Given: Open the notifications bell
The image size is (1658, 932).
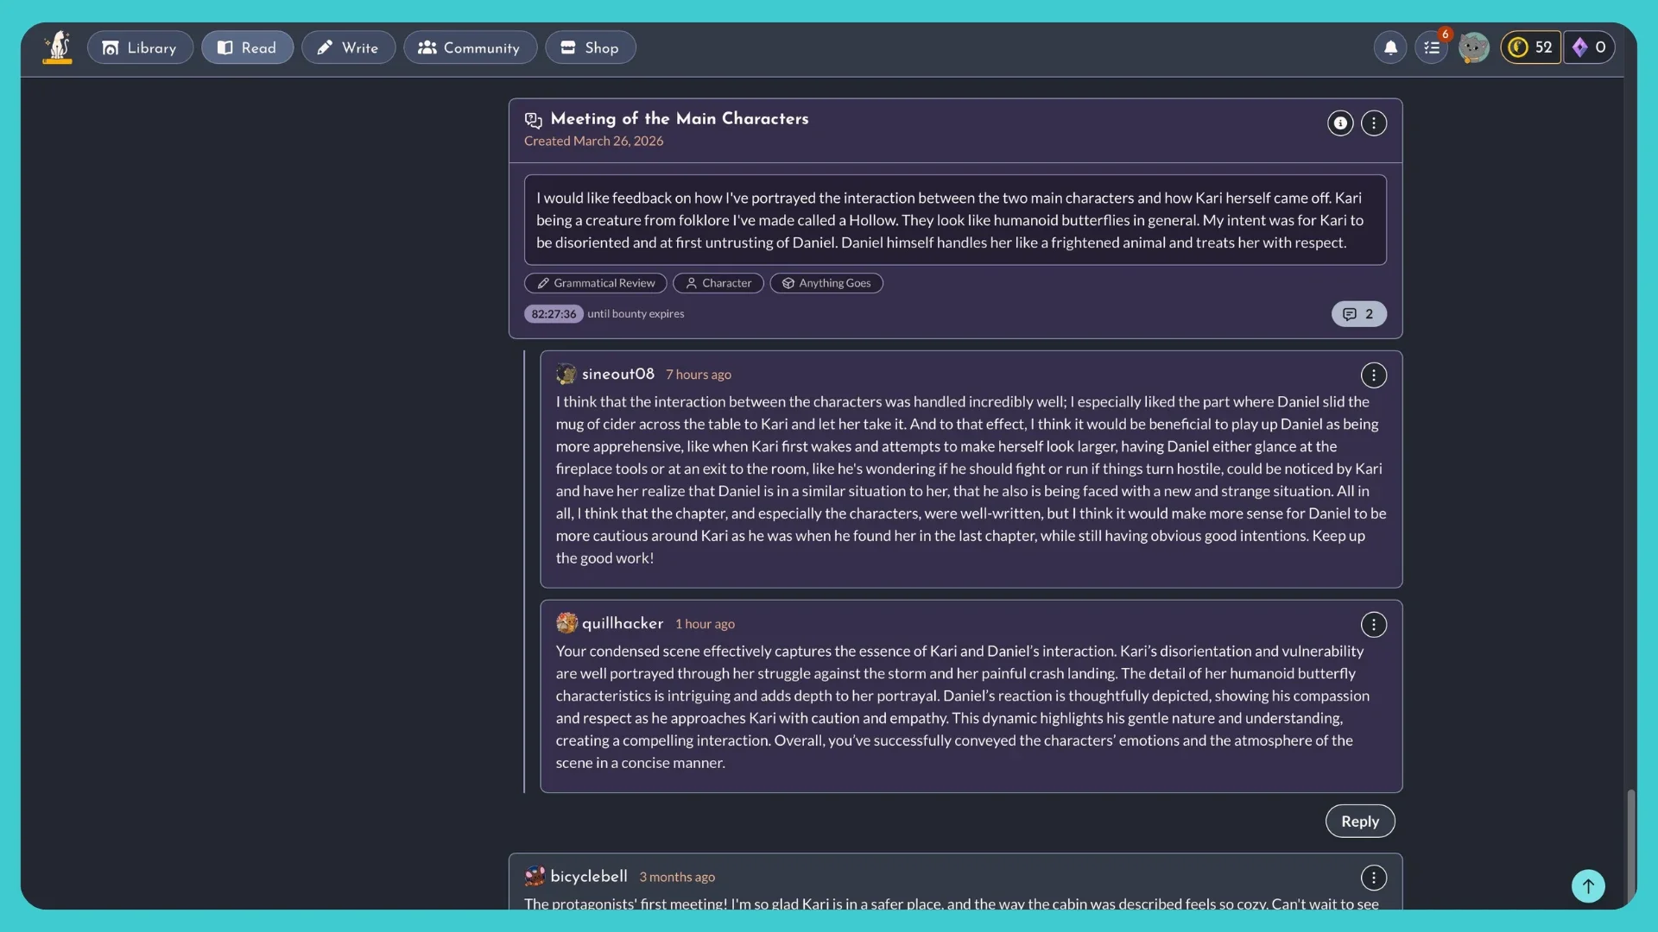Looking at the screenshot, I should tap(1390, 47).
